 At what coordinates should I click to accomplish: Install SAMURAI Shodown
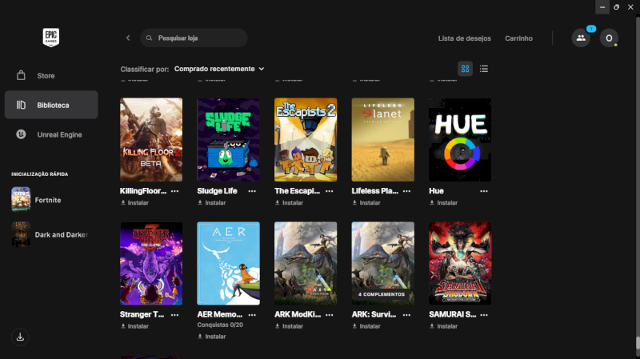click(x=444, y=326)
